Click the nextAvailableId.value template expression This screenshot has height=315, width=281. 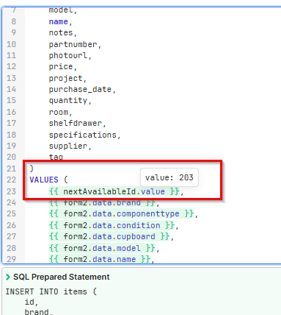114,191
